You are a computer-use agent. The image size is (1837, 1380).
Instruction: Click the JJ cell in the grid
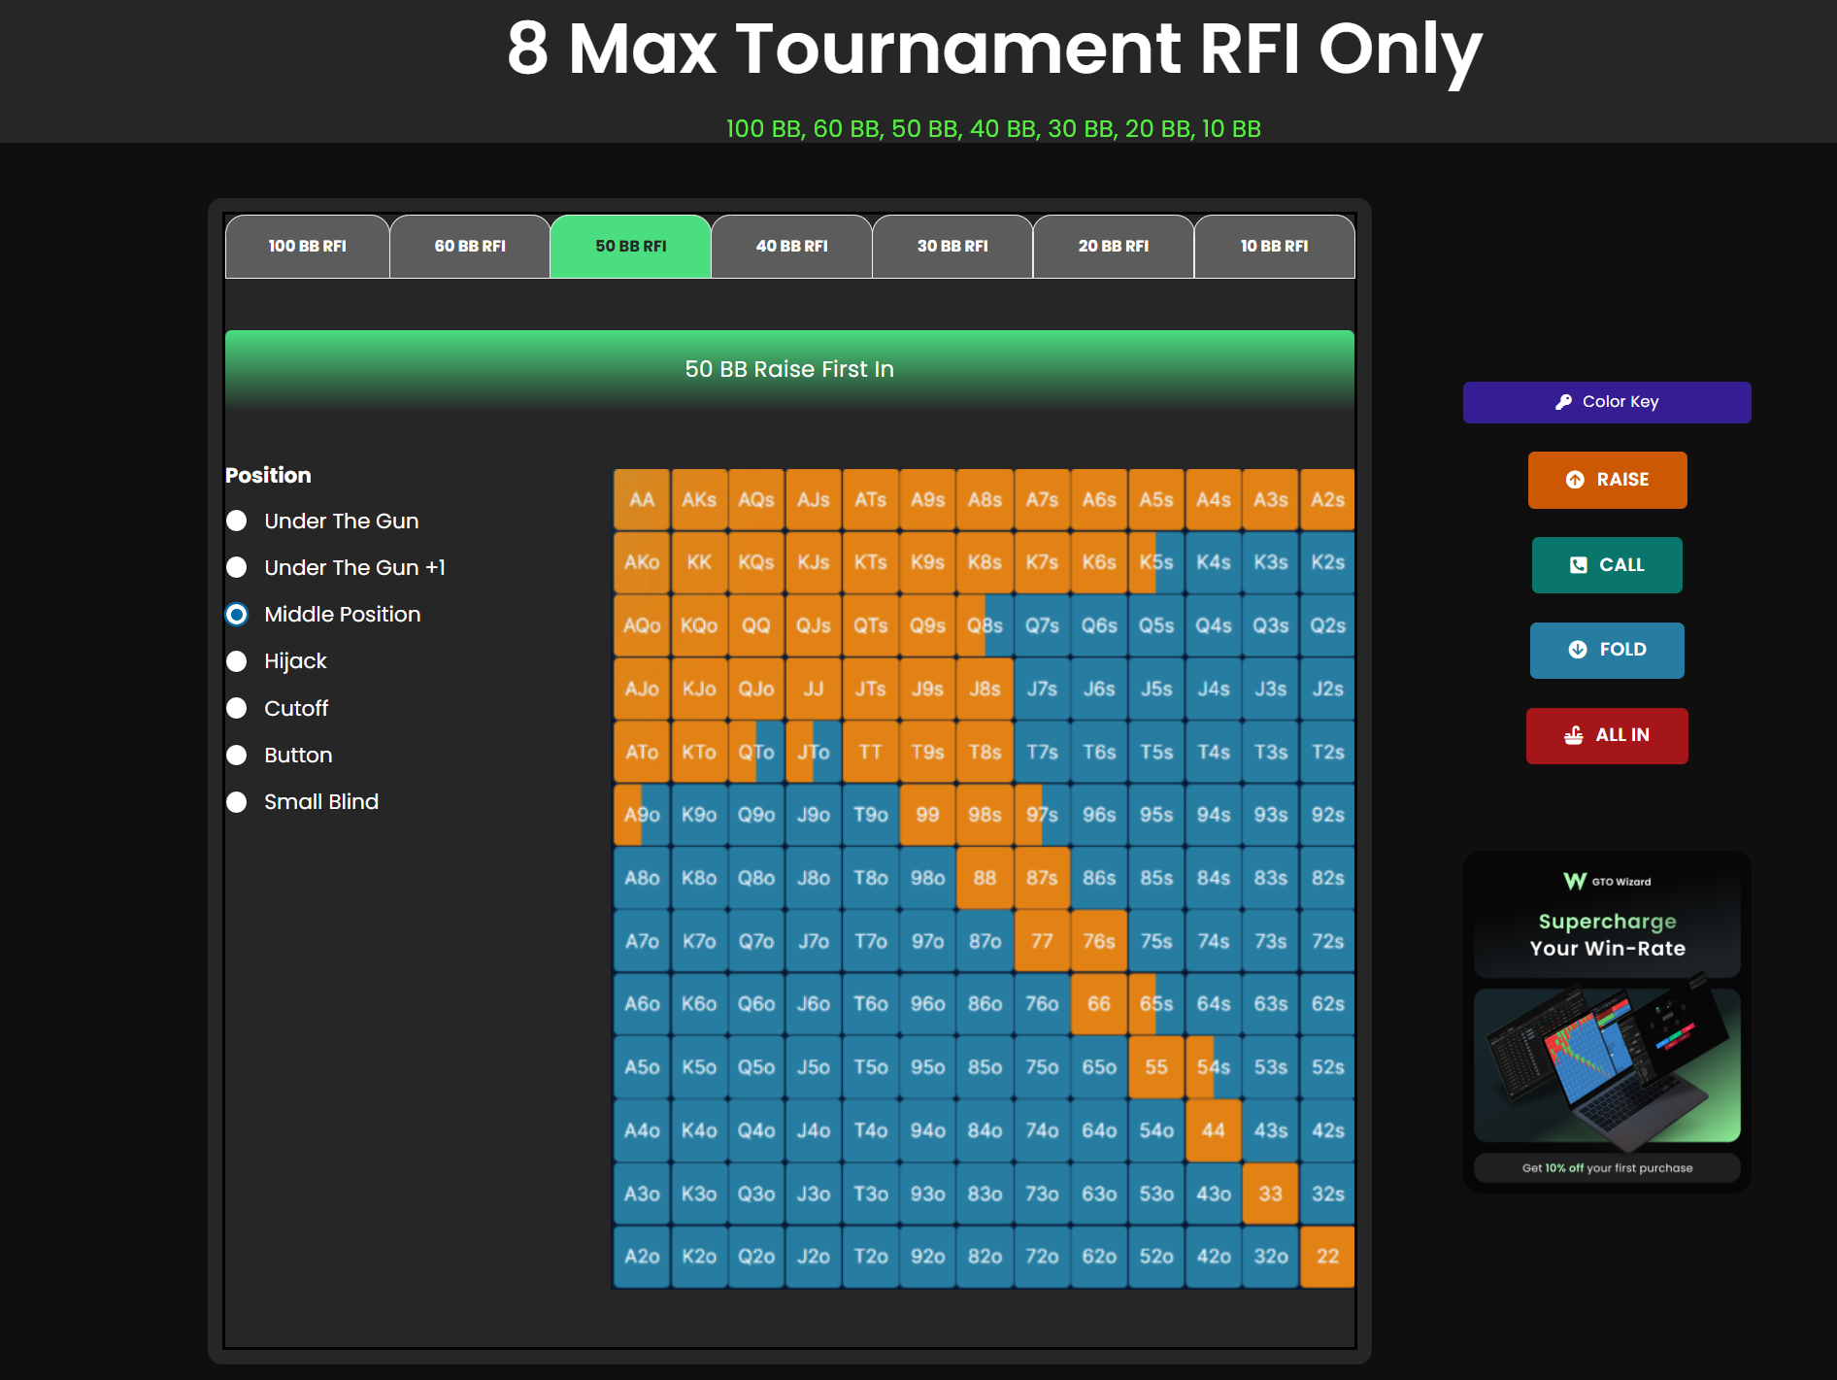(814, 690)
